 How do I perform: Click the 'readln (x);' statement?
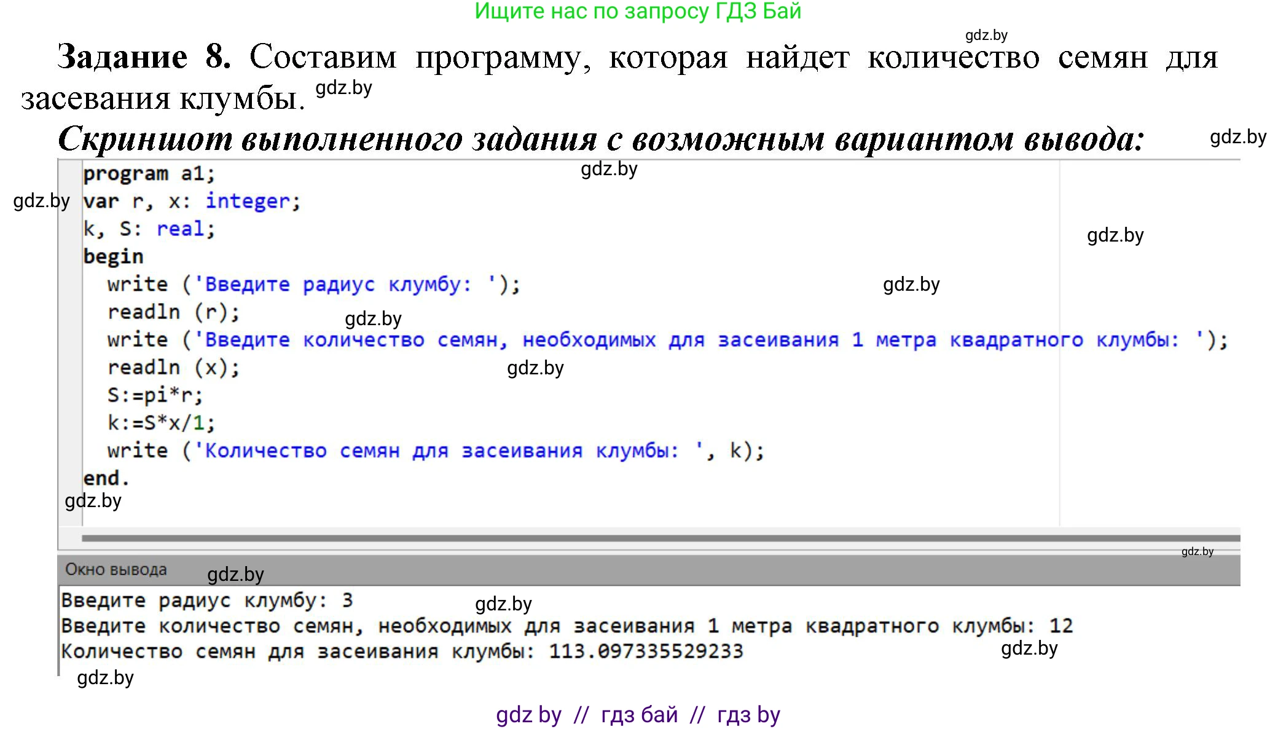click(x=174, y=368)
